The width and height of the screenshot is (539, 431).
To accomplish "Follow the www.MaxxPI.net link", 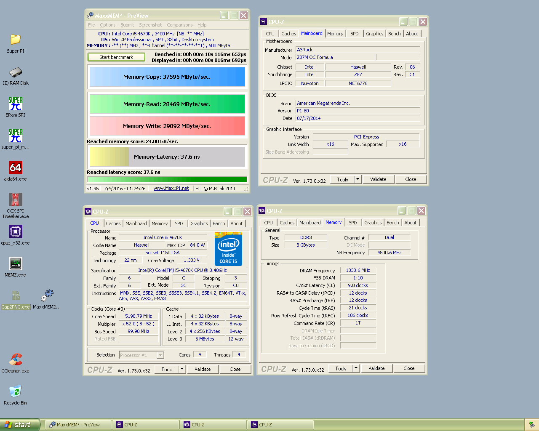I will (171, 188).
